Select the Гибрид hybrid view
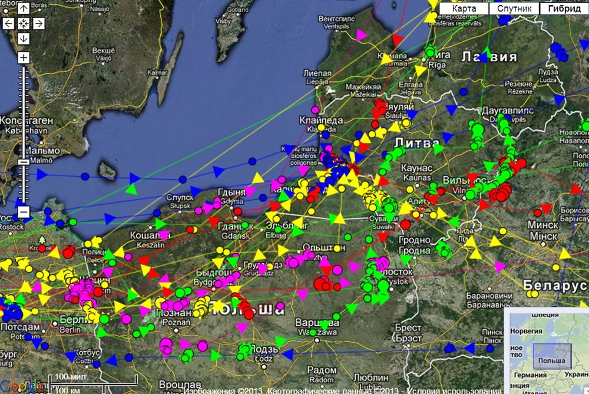Image resolution: width=589 pixels, height=394 pixels. pos(564,9)
